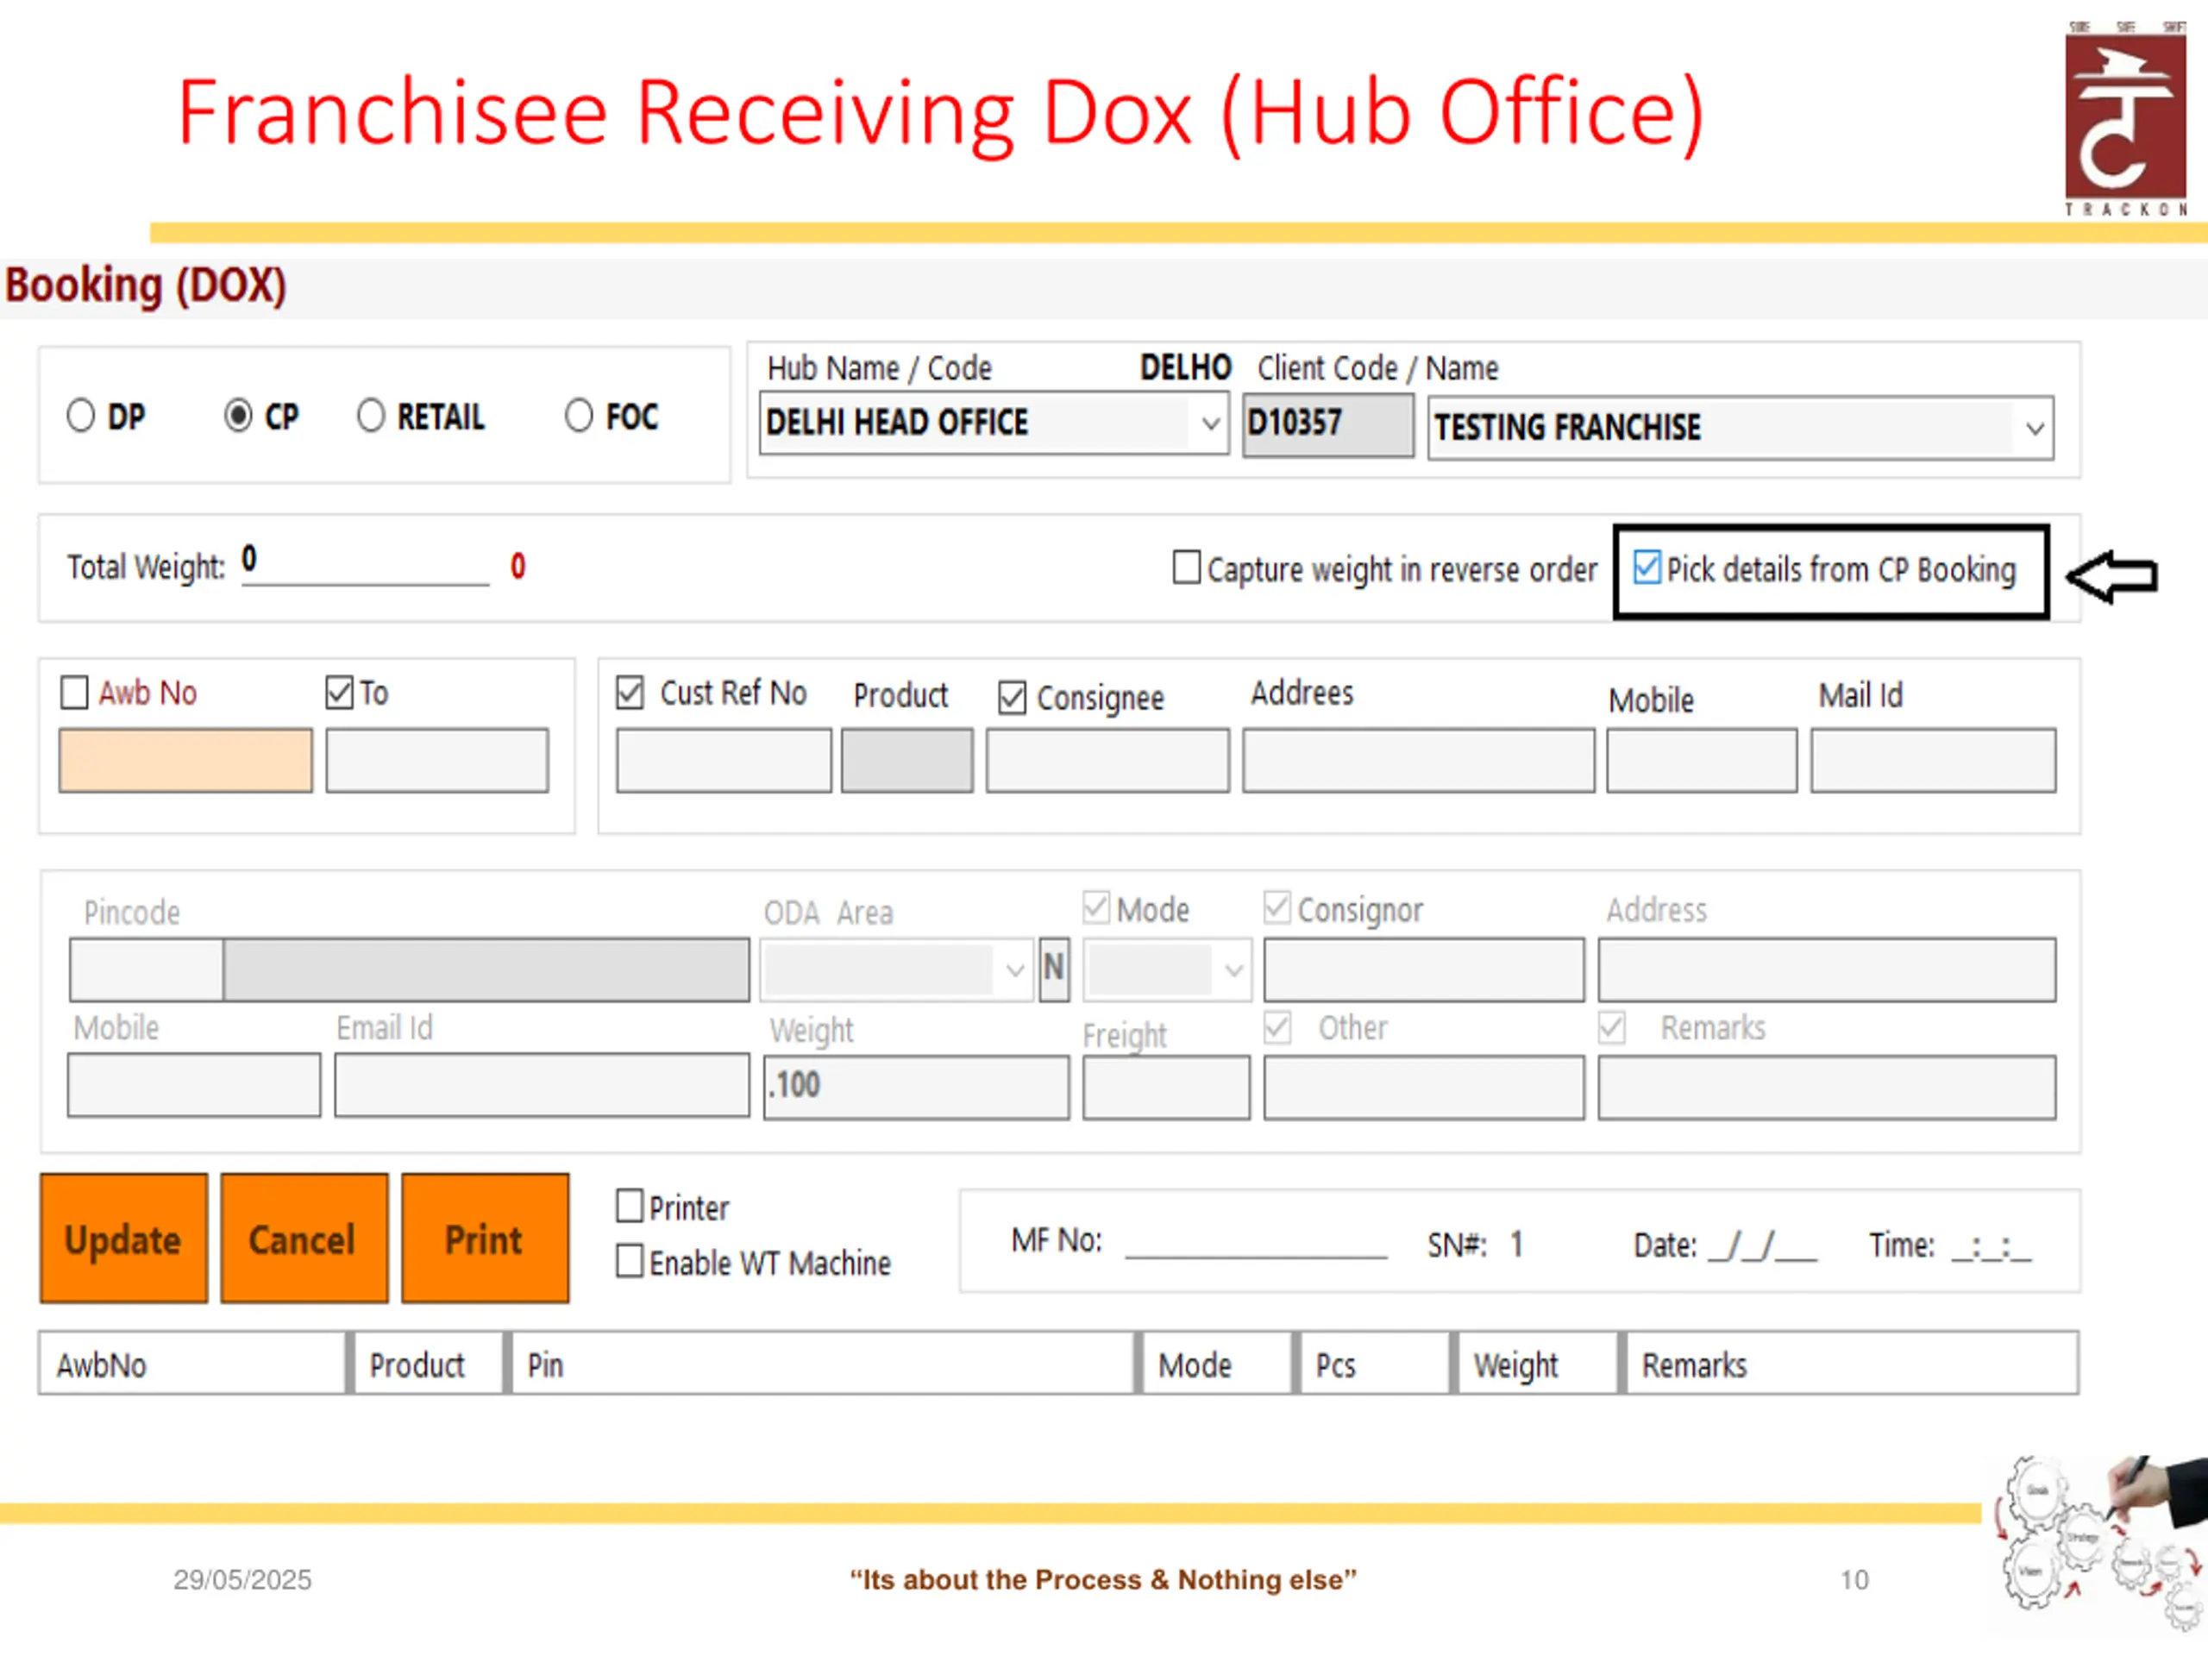Enable the Awb No checkbox
2208x1656 pixels.
click(75, 693)
